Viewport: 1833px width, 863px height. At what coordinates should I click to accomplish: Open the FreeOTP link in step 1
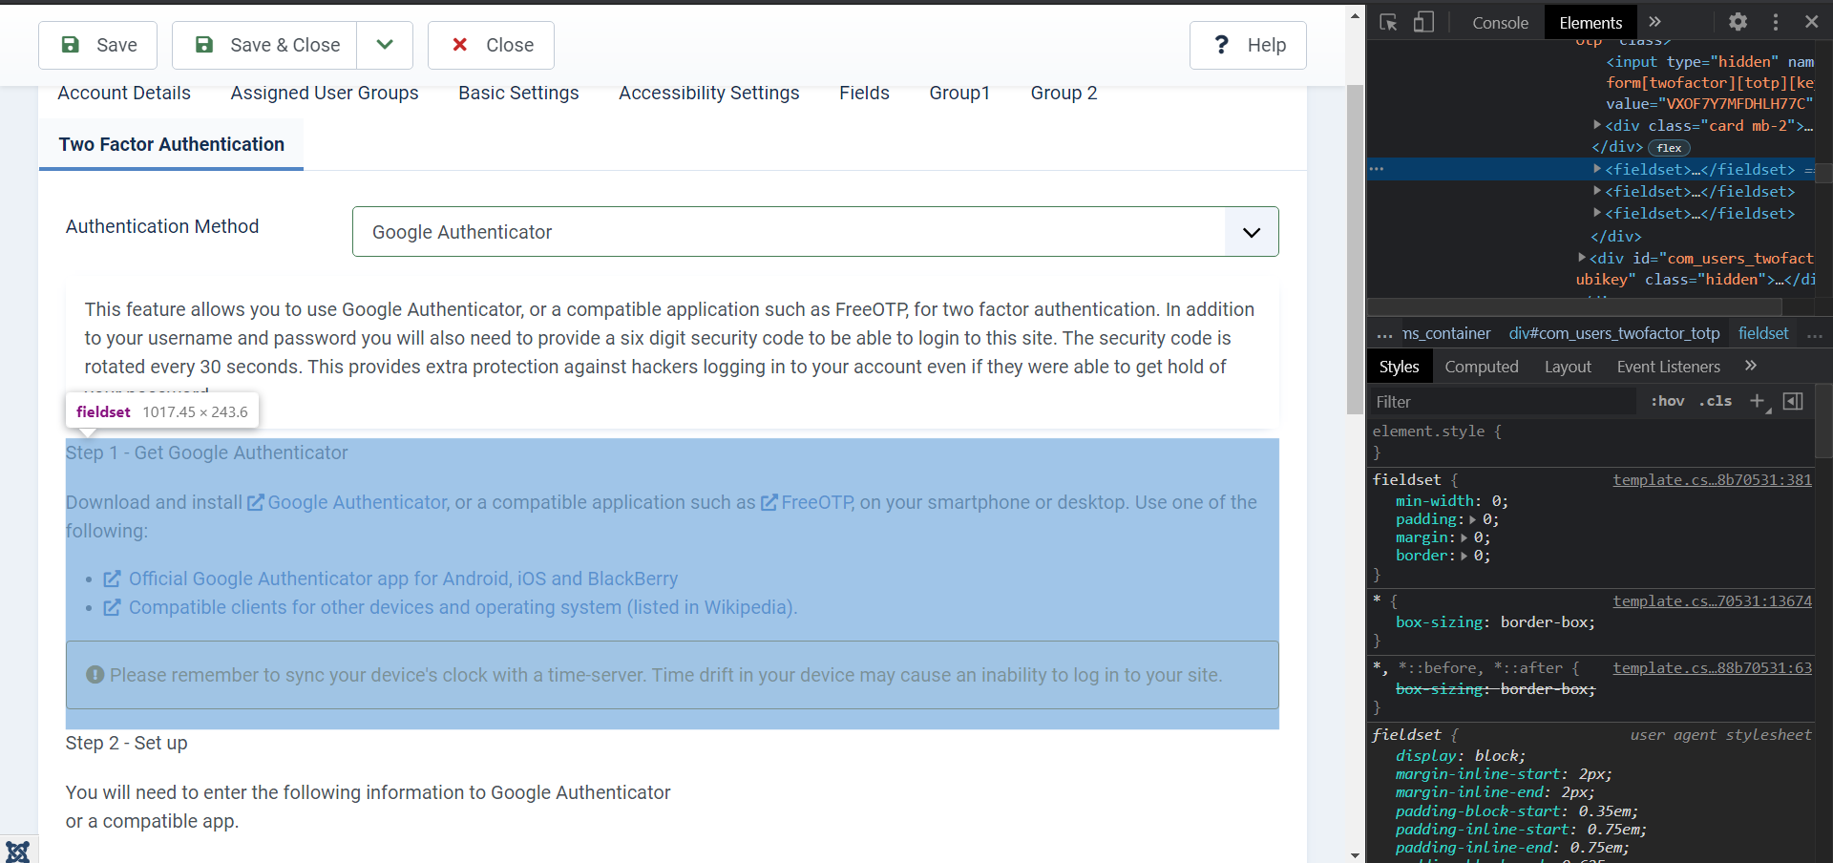tap(807, 502)
